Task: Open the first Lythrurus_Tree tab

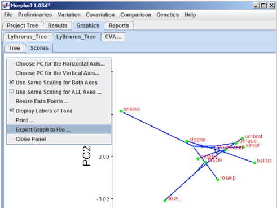Action: coord(28,37)
